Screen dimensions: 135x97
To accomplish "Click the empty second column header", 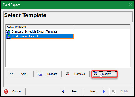I will pyautogui.click(x=102, y=27).
